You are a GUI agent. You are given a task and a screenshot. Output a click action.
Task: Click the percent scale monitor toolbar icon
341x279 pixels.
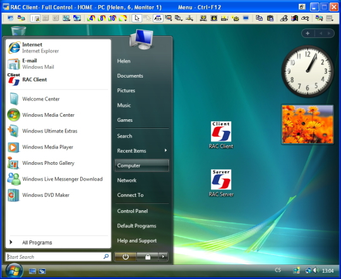[66, 18]
